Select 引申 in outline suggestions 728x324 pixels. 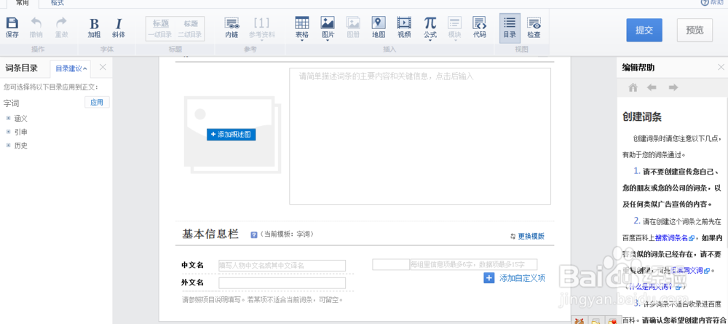[21, 133]
